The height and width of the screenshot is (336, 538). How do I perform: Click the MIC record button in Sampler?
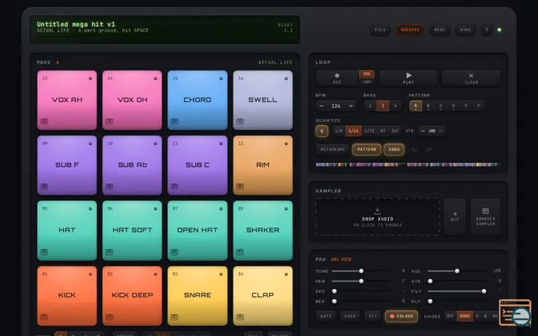coord(455,216)
